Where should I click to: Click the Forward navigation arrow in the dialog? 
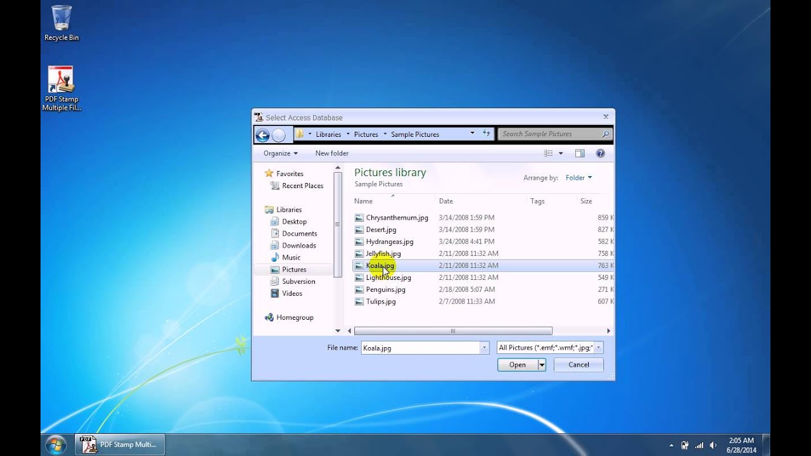point(278,134)
